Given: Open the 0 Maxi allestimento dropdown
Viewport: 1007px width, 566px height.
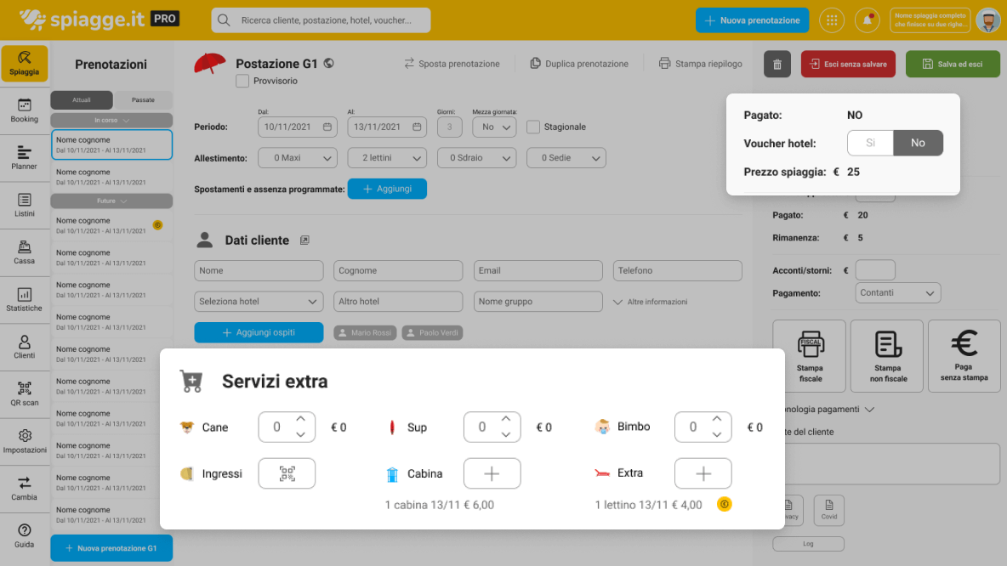Looking at the screenshot, I should [298, 158].
